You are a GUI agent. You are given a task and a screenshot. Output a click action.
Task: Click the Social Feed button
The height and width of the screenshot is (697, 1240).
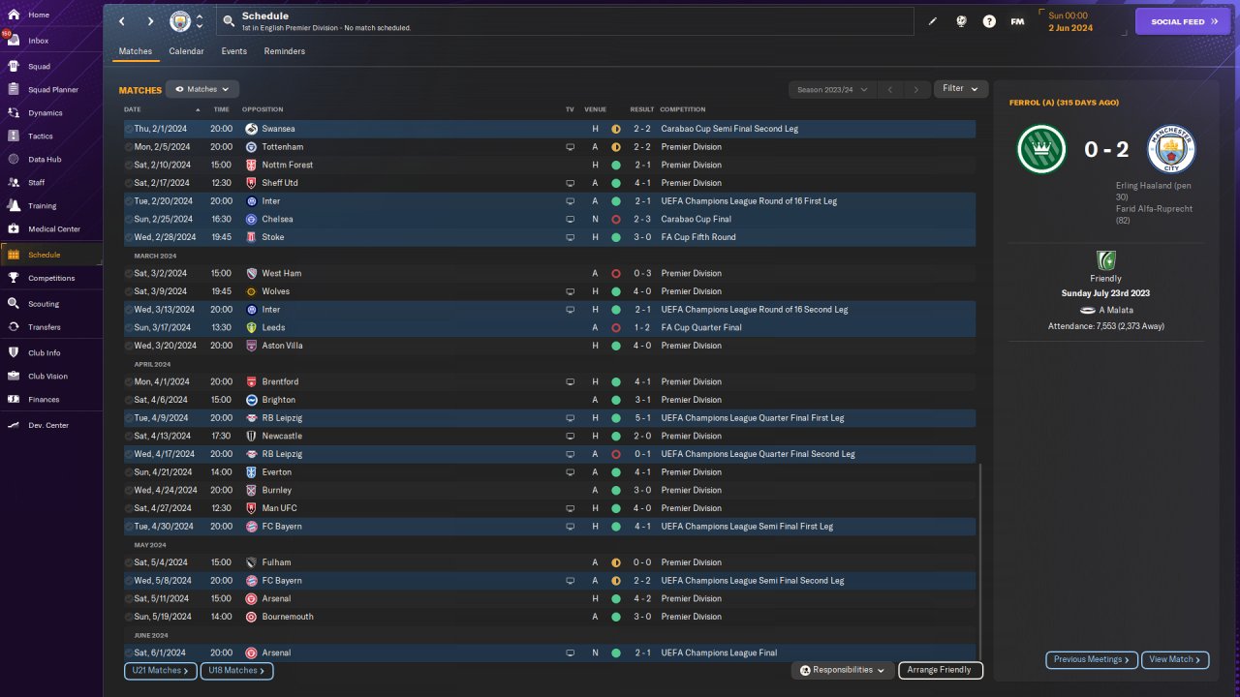click(x=1183, y=21)
